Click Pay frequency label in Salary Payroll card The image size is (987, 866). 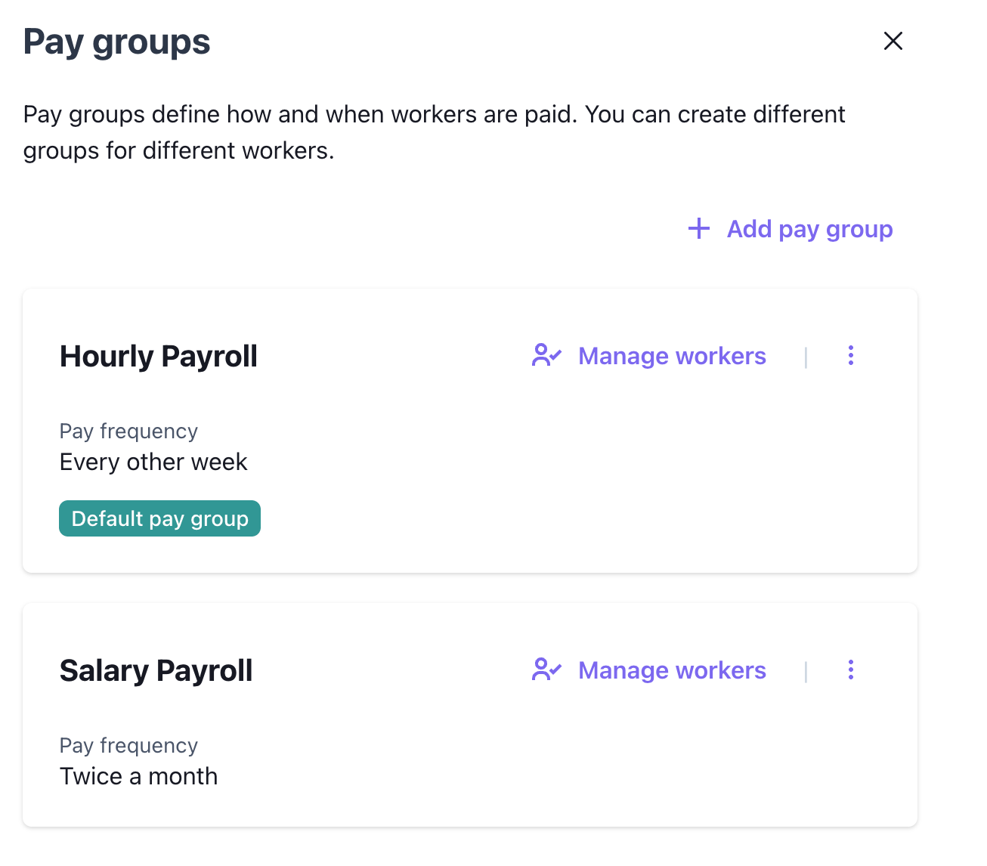point(128,745)
